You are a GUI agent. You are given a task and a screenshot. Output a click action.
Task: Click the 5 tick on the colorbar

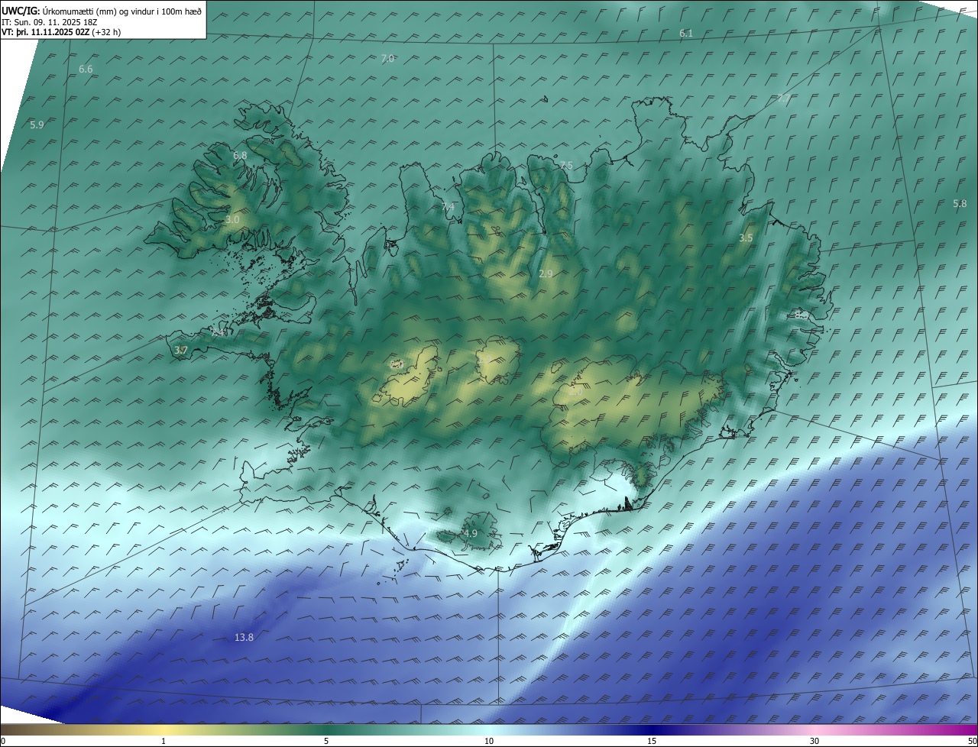click(x=326, y=741)
